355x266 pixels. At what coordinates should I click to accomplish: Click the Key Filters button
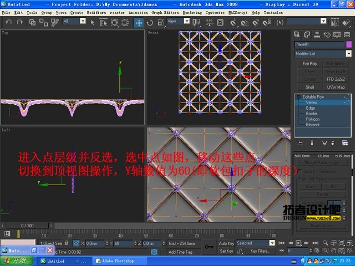[x=260, y=251]
